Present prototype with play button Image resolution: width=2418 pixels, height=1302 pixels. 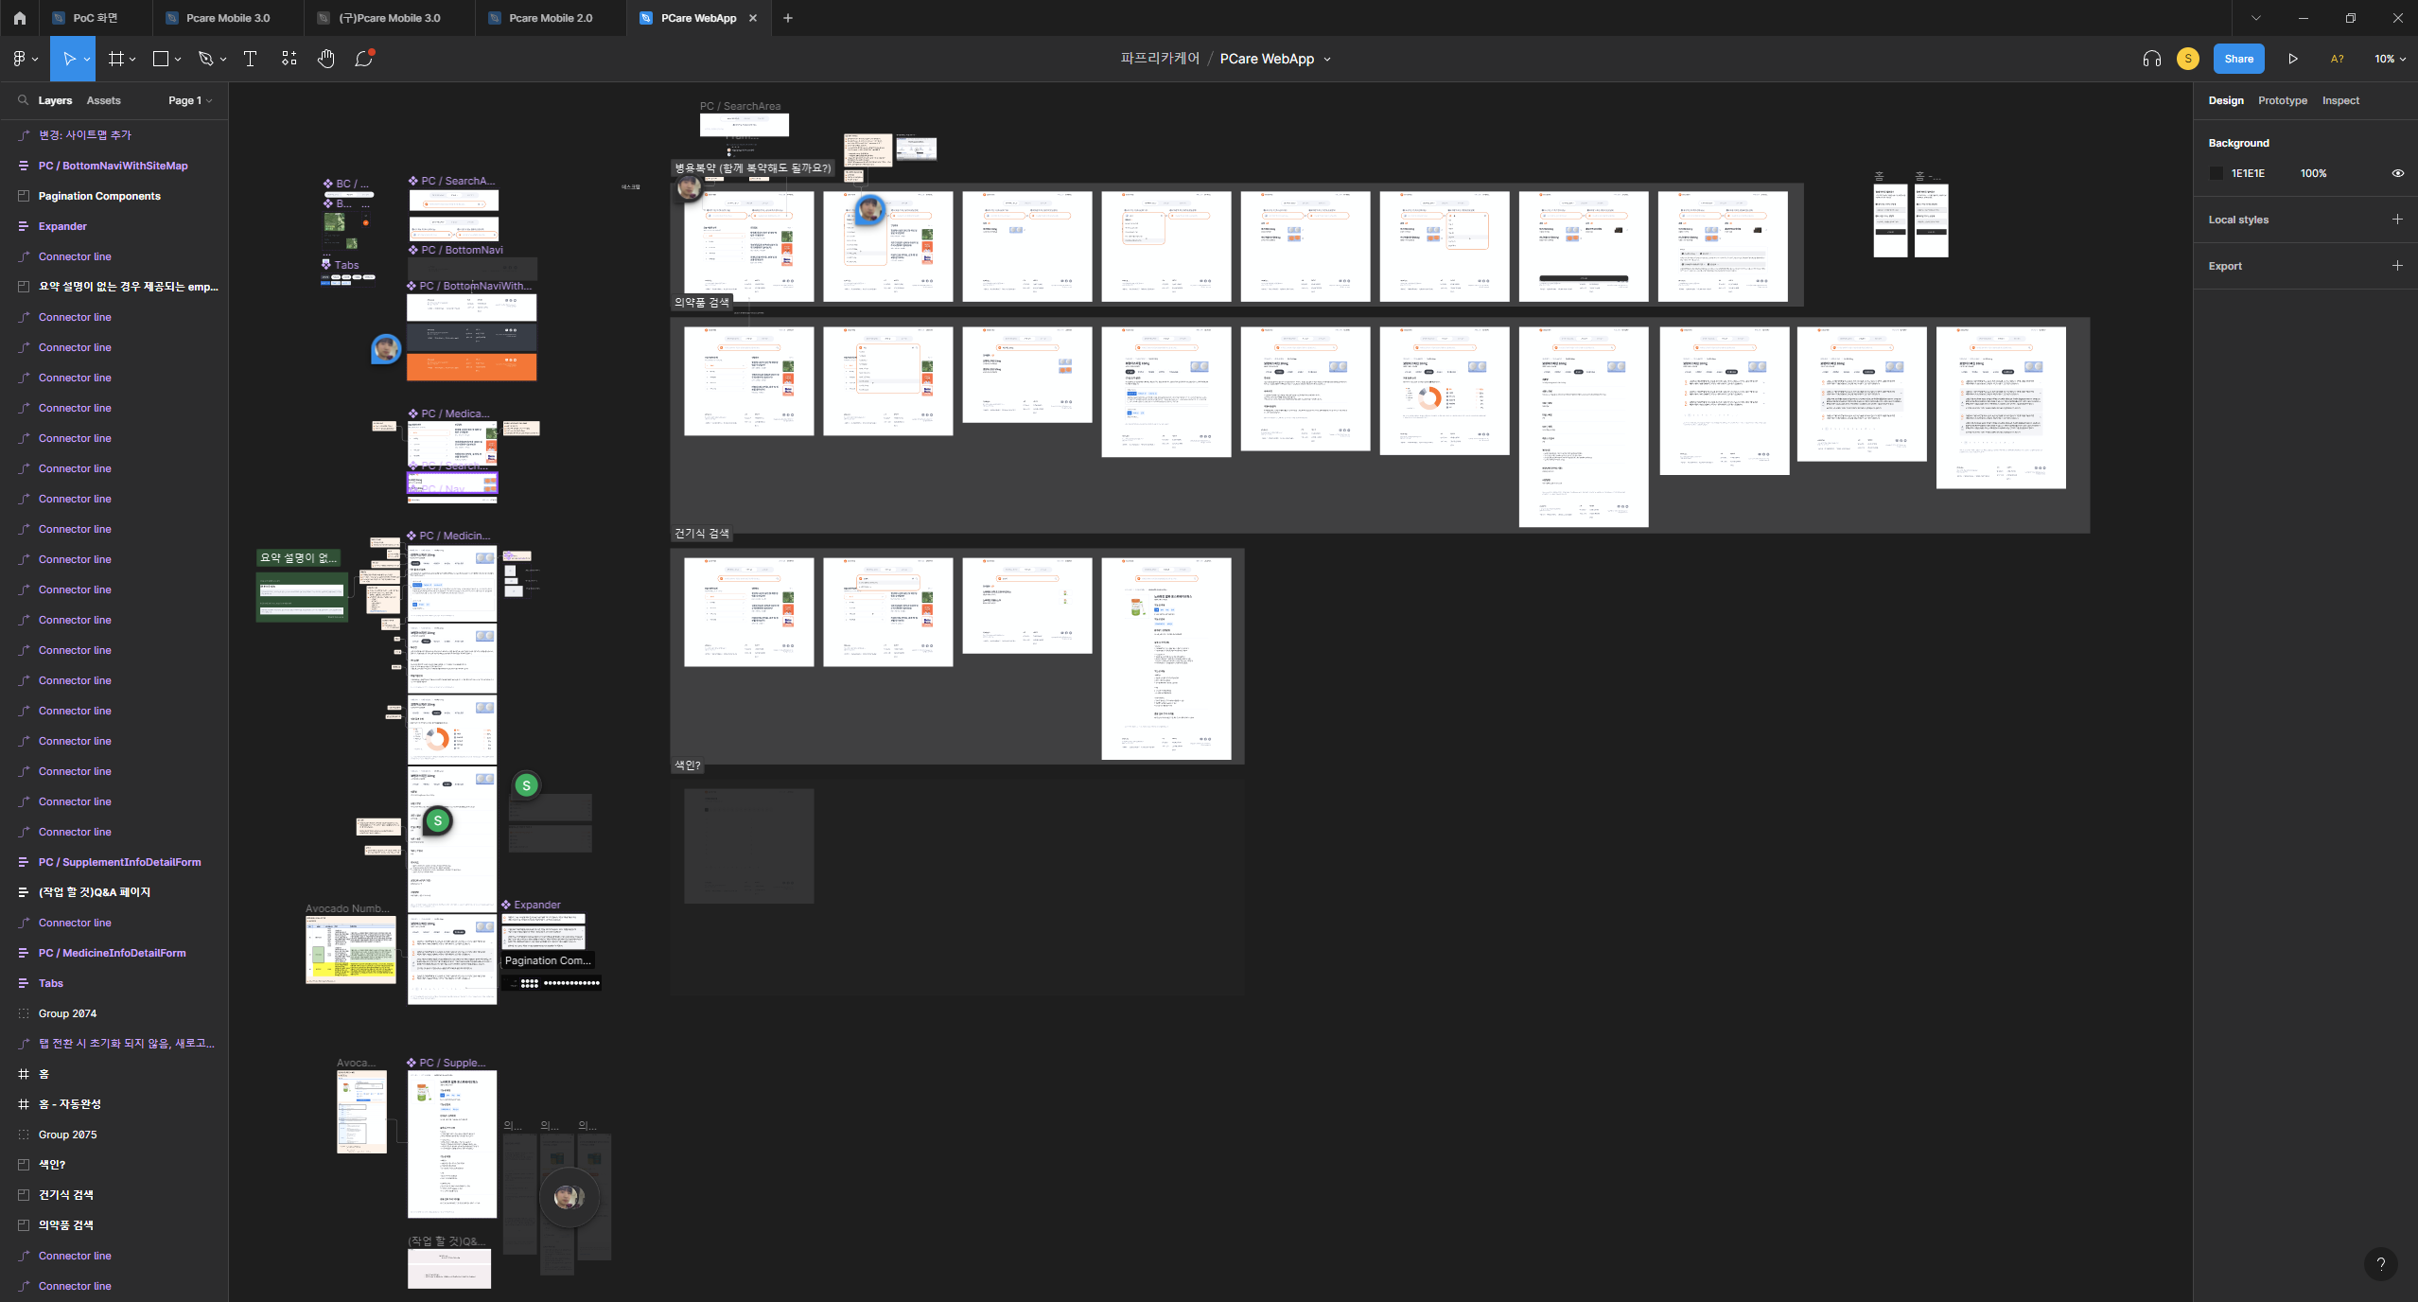[x=2293, y=59]
